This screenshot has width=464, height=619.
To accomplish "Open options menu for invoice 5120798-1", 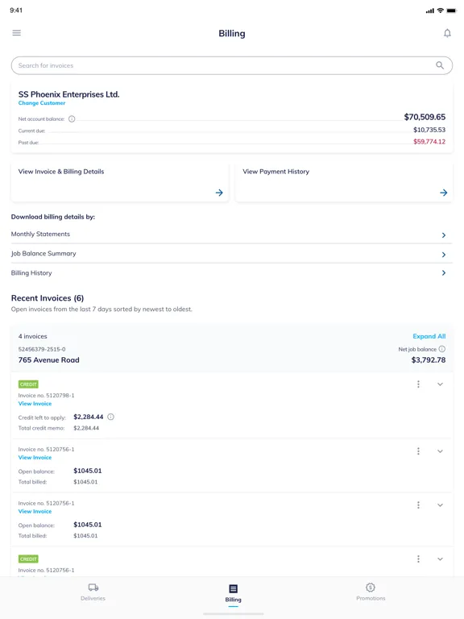I will [x=418, y=384].
